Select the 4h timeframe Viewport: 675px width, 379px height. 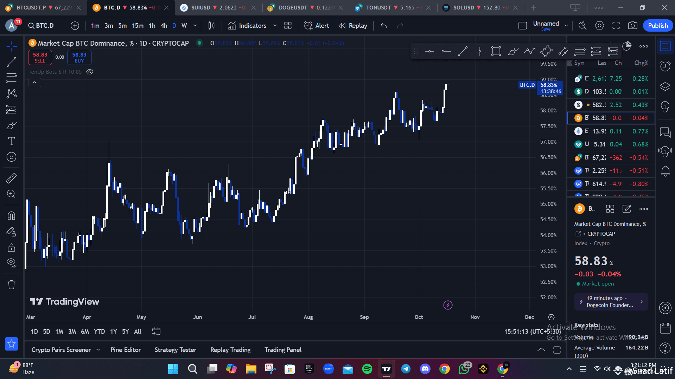coord(164,26)
